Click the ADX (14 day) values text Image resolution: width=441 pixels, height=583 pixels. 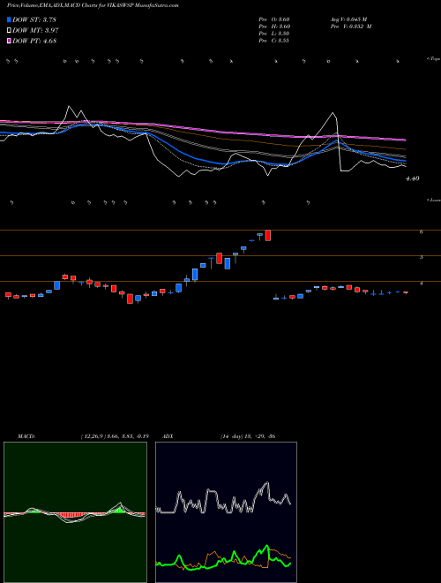pos(248,436)
